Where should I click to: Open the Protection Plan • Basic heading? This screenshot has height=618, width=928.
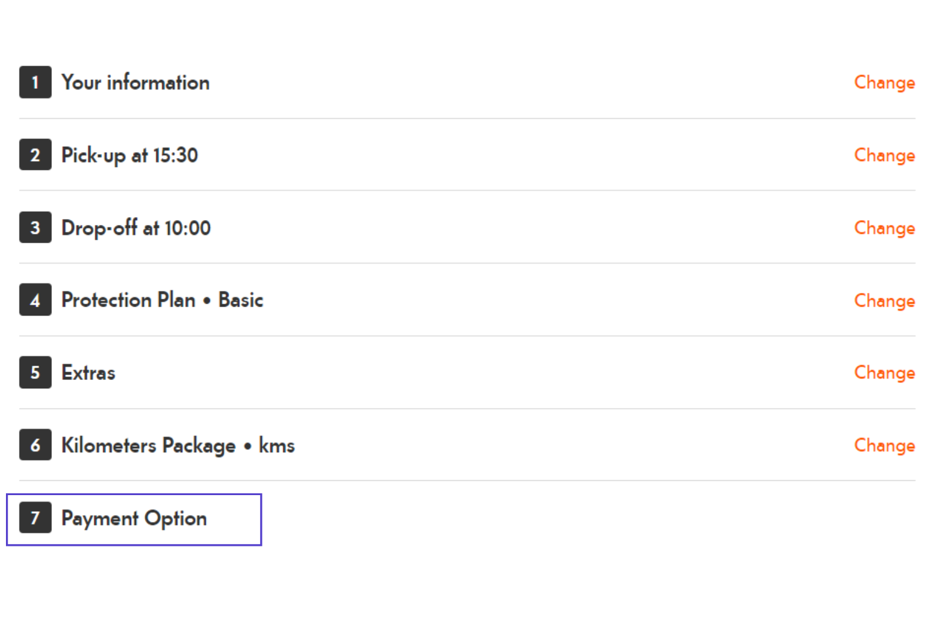point(162,300)
